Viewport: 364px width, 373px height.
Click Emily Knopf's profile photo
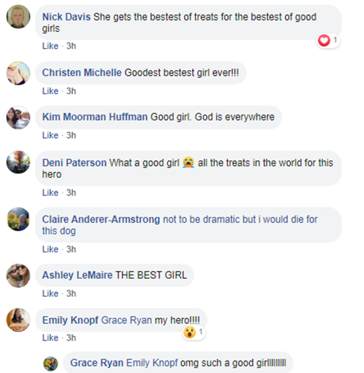point(18,320)
